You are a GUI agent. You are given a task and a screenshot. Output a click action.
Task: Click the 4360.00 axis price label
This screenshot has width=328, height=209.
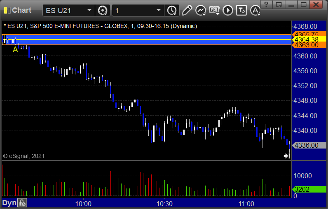pyautogui.click(x=305, y=56)
